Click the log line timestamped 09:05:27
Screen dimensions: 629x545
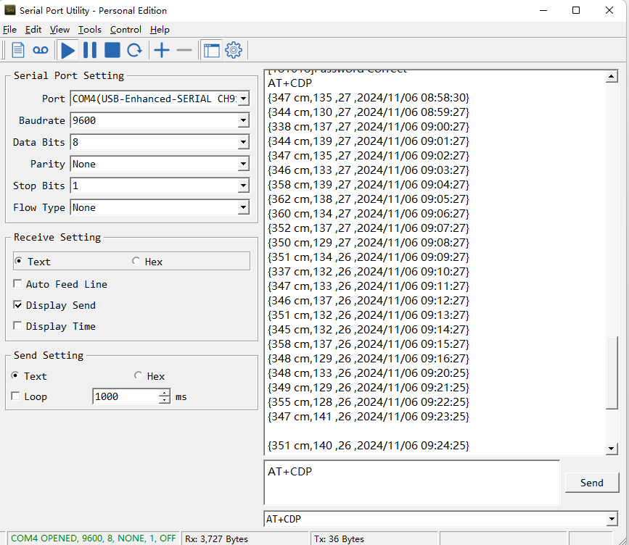[x=369, y=199]
